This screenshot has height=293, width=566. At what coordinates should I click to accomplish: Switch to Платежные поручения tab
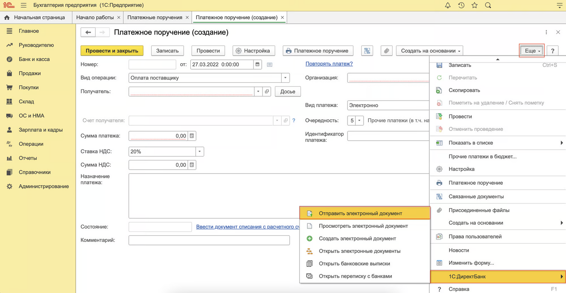[x=155, y=17]
